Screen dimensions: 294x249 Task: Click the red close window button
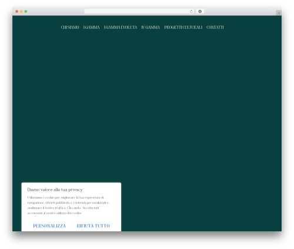click(17, 11)
